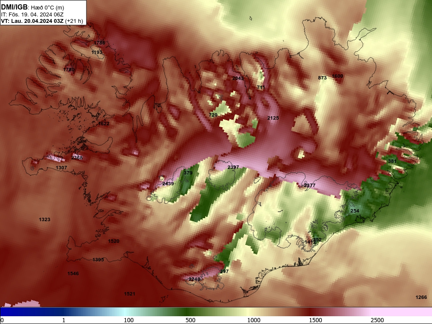Click the map value 720

pos(213,115)
